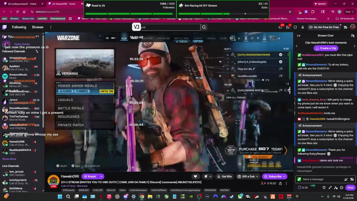
Task: Open TimTheTatman channel in the sidebar
Action: pyautogui.click(x=21, y=118)
